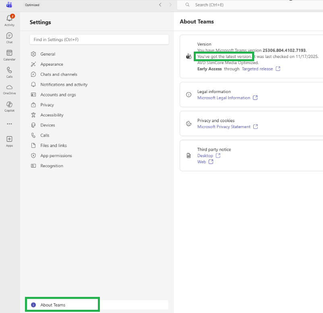Open Microsoft Legal Information link
The height and width of the screenshot is (313, 323).
(x=224, y=98)
